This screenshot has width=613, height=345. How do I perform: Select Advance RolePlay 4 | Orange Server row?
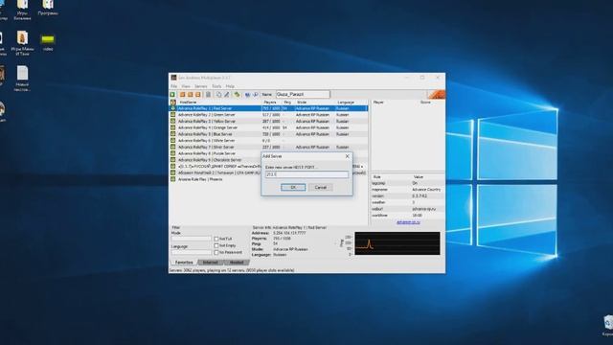point(268,127)
